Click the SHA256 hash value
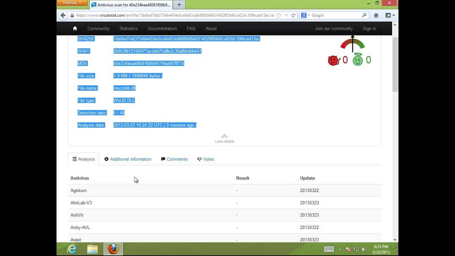This screenshot has width=455, height=256. [x=187, y=39]
